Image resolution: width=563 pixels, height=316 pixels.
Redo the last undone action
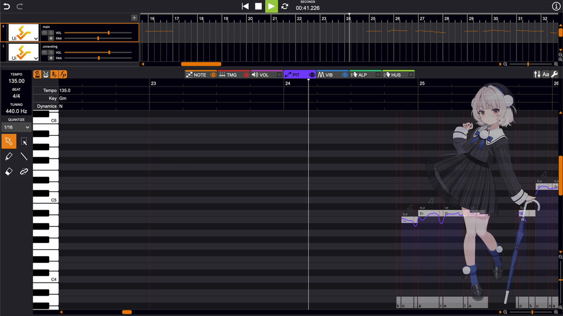click(x=20, y=6)
